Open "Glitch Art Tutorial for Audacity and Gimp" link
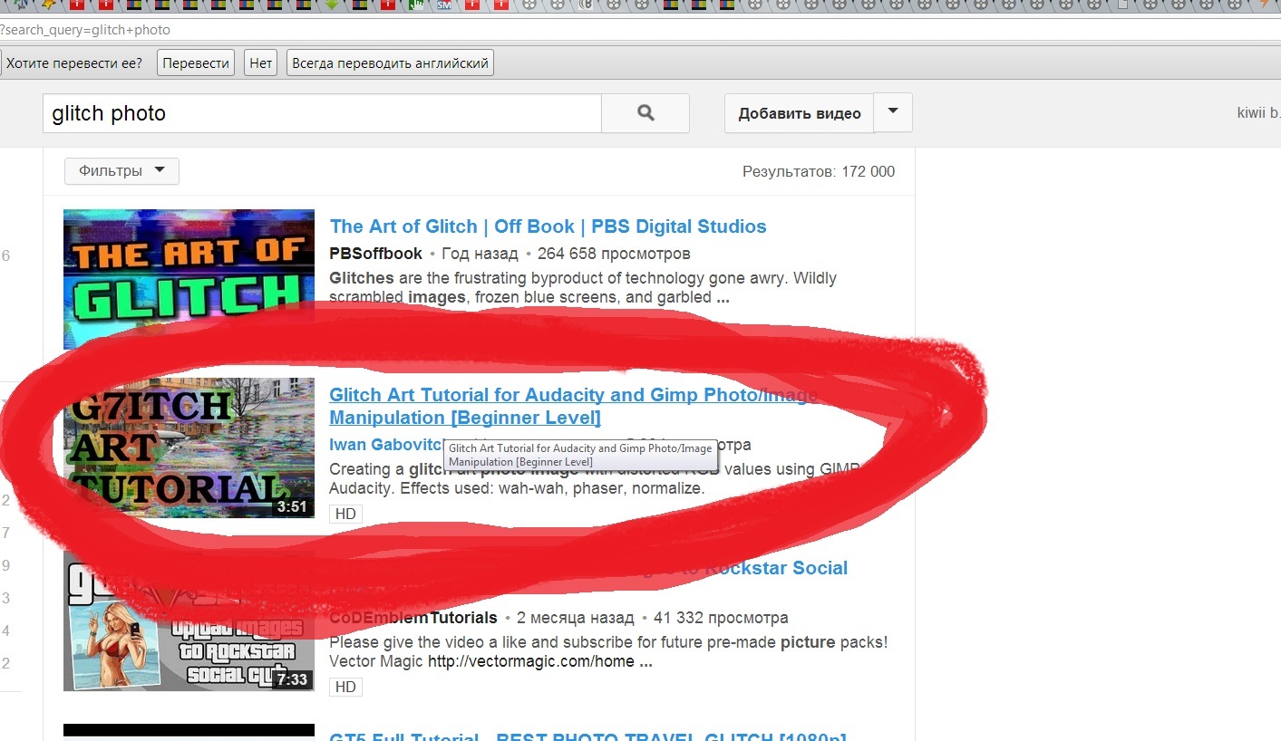Image resolution: width=1281 pixels, height=741 pixels. tap(573, 406)
